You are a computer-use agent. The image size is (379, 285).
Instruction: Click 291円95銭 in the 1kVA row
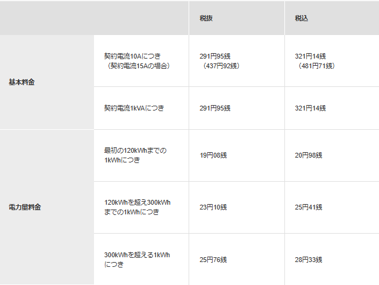pos(215,108)
